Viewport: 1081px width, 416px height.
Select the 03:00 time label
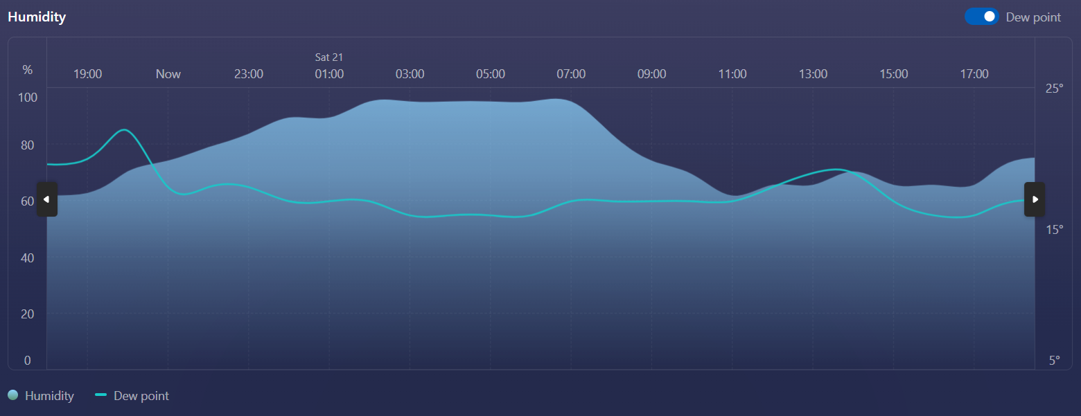(410, 74)
